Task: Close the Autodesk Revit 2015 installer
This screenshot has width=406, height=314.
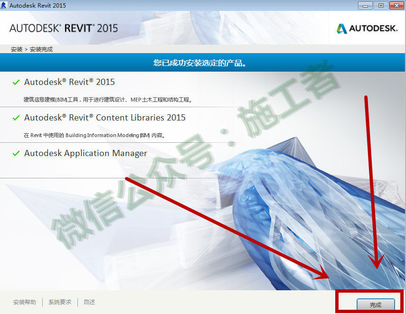Action: point(397,5)
